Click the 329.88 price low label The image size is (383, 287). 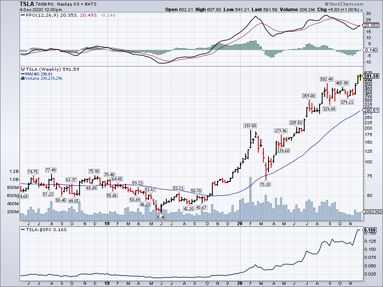329,109
